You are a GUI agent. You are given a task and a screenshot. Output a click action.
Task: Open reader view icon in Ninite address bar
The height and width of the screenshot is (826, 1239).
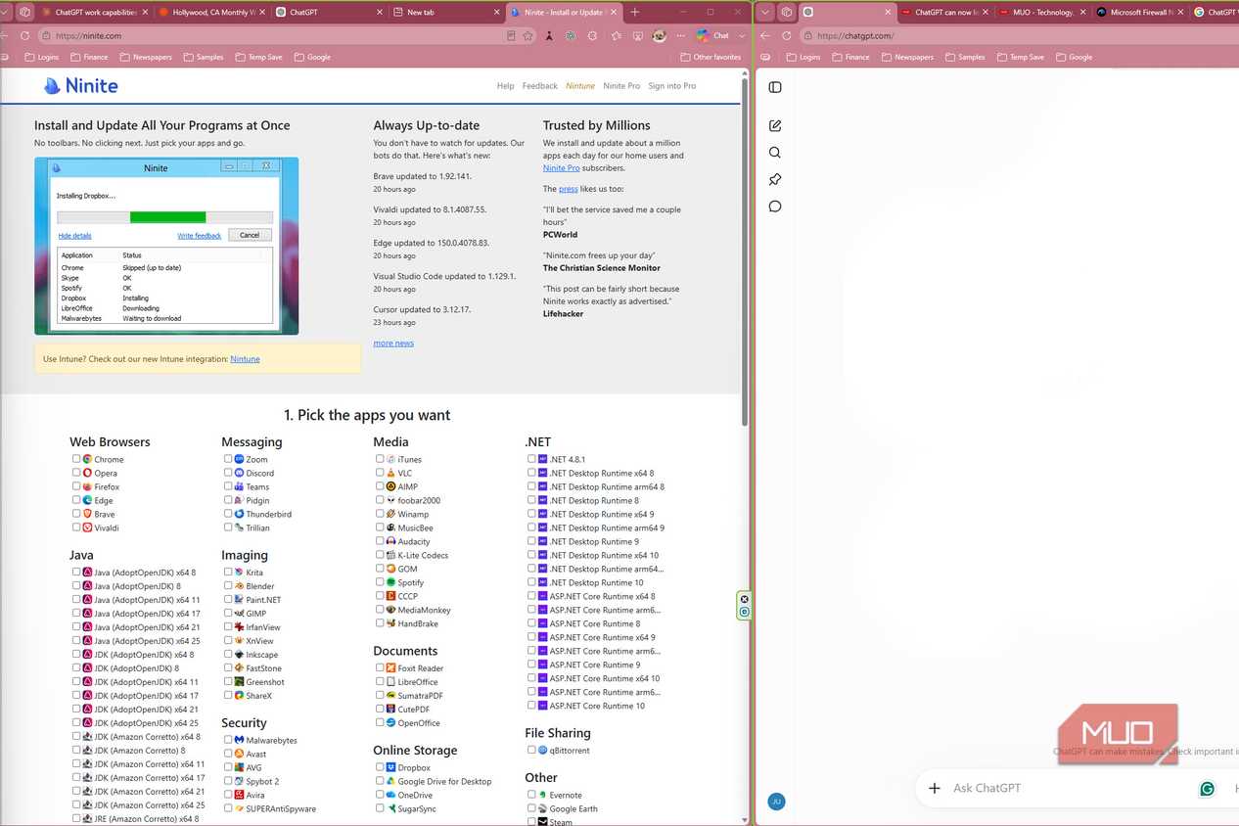[x=511, y=35]
